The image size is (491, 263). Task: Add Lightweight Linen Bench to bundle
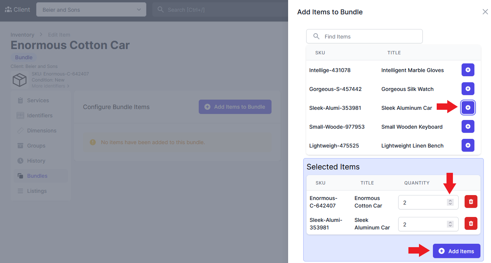[468, 145]
